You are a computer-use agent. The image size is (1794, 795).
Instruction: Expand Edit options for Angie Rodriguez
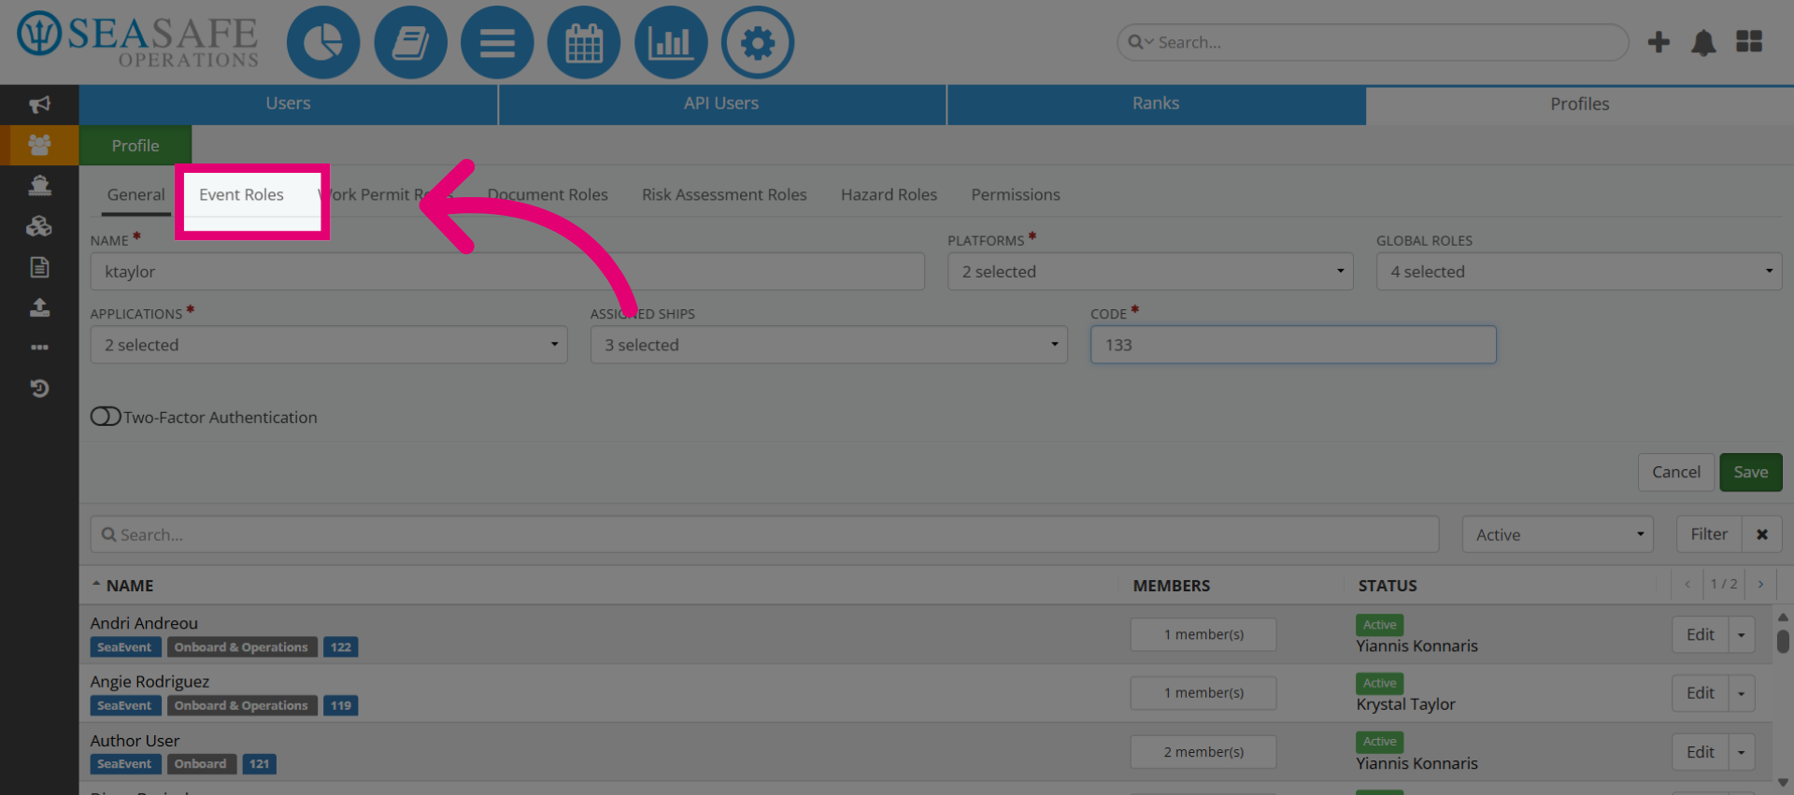pyautogui.click(x=1742, y=693)
